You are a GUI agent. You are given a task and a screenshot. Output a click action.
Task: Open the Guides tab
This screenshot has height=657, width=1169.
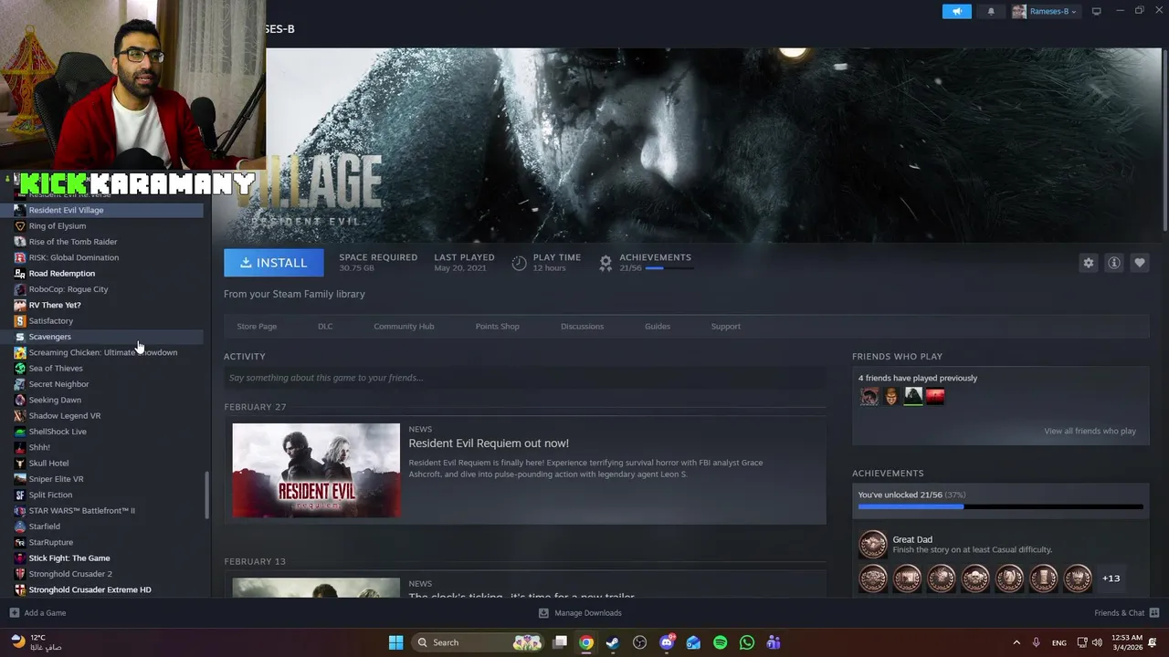tap(657, 326)
